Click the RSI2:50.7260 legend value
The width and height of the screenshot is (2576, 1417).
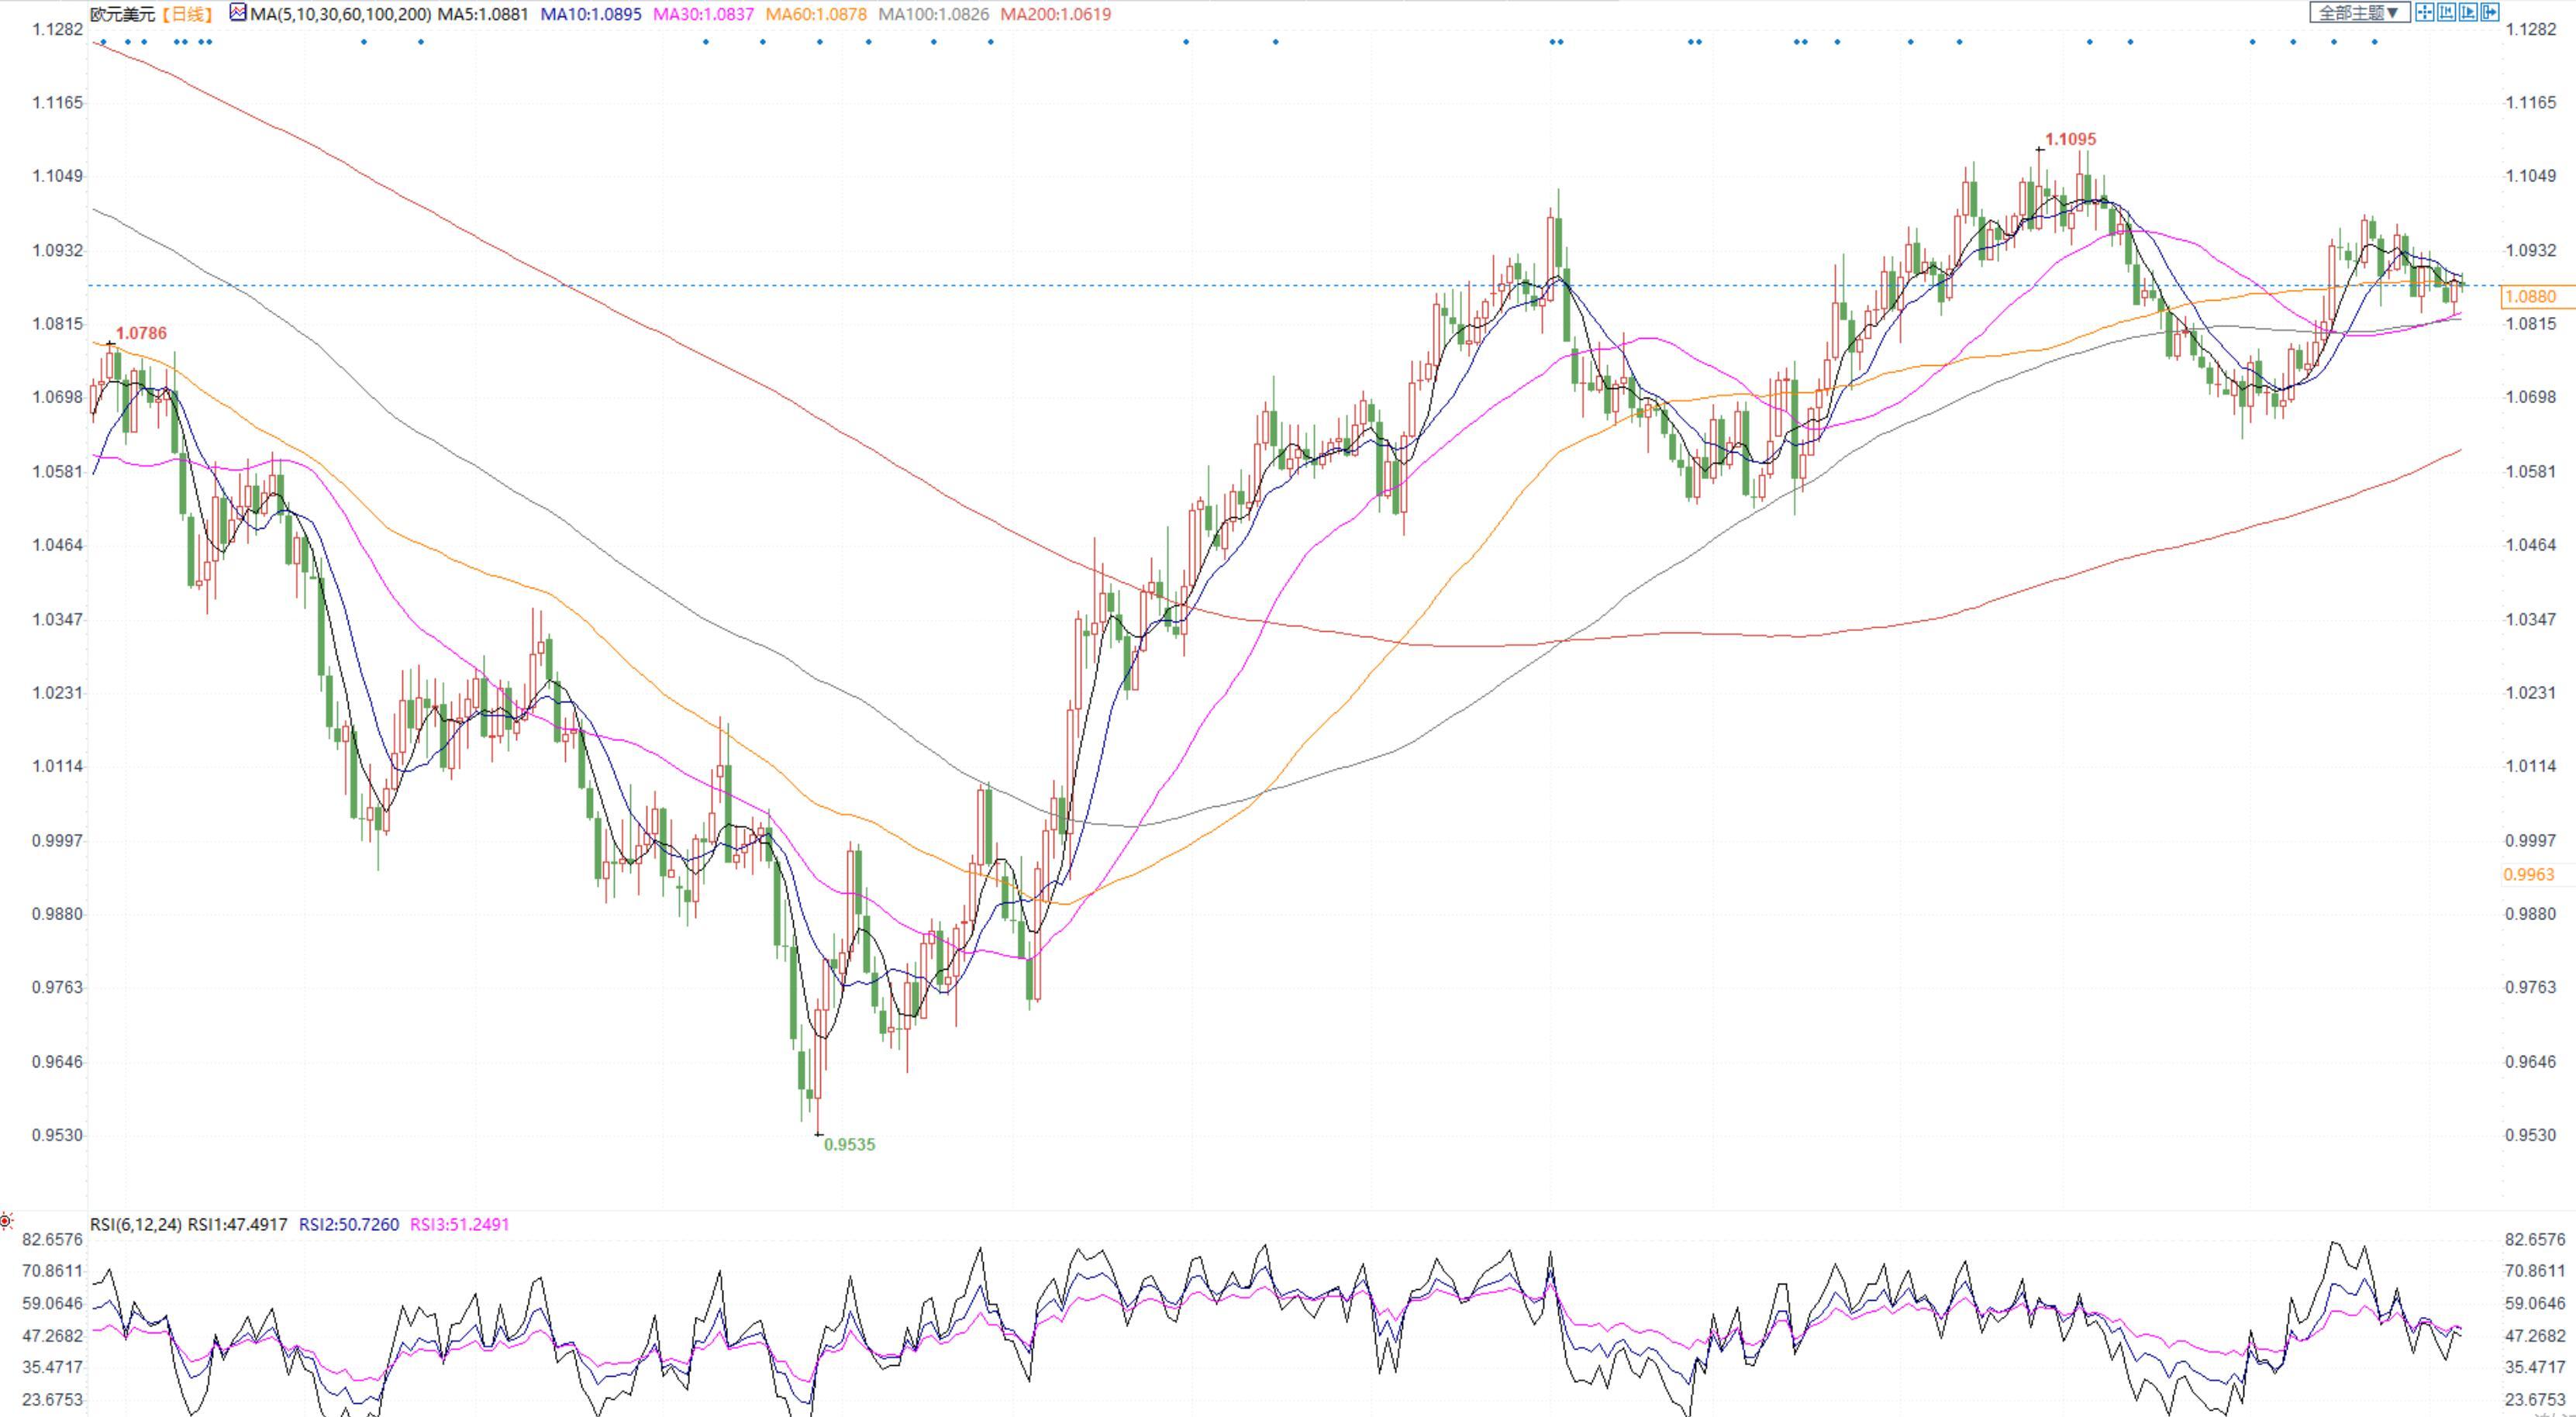tap(348, 1224)
